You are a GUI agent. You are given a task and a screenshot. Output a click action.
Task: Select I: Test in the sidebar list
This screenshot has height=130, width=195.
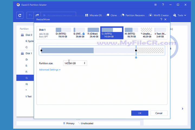pos(28,96)
